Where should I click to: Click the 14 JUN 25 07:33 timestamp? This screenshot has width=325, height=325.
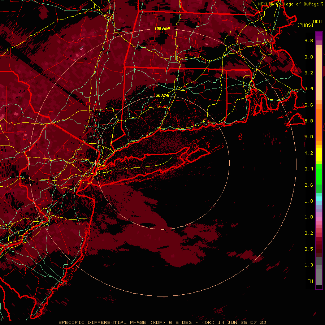click(x=242, y=322)
